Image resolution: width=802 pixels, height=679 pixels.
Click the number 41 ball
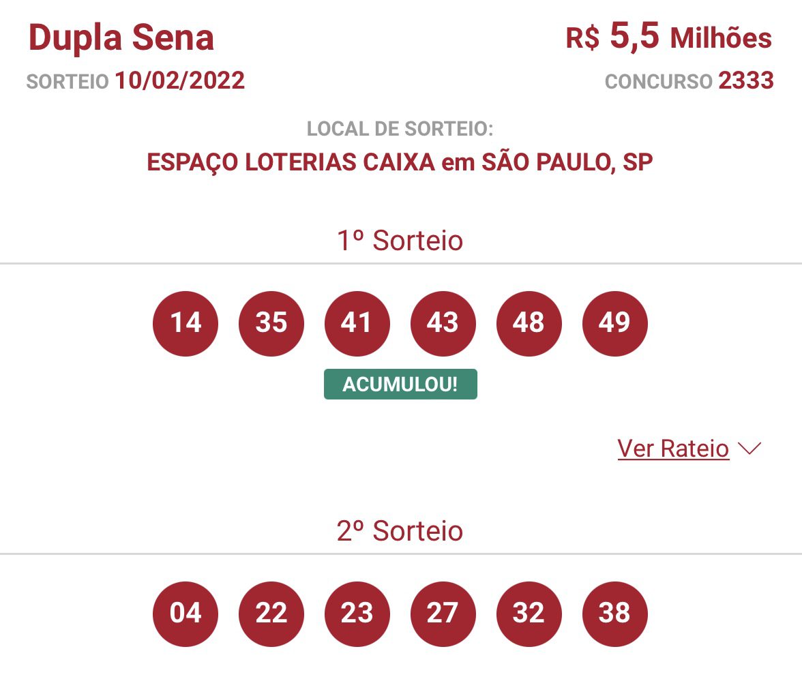coord(357,323)
